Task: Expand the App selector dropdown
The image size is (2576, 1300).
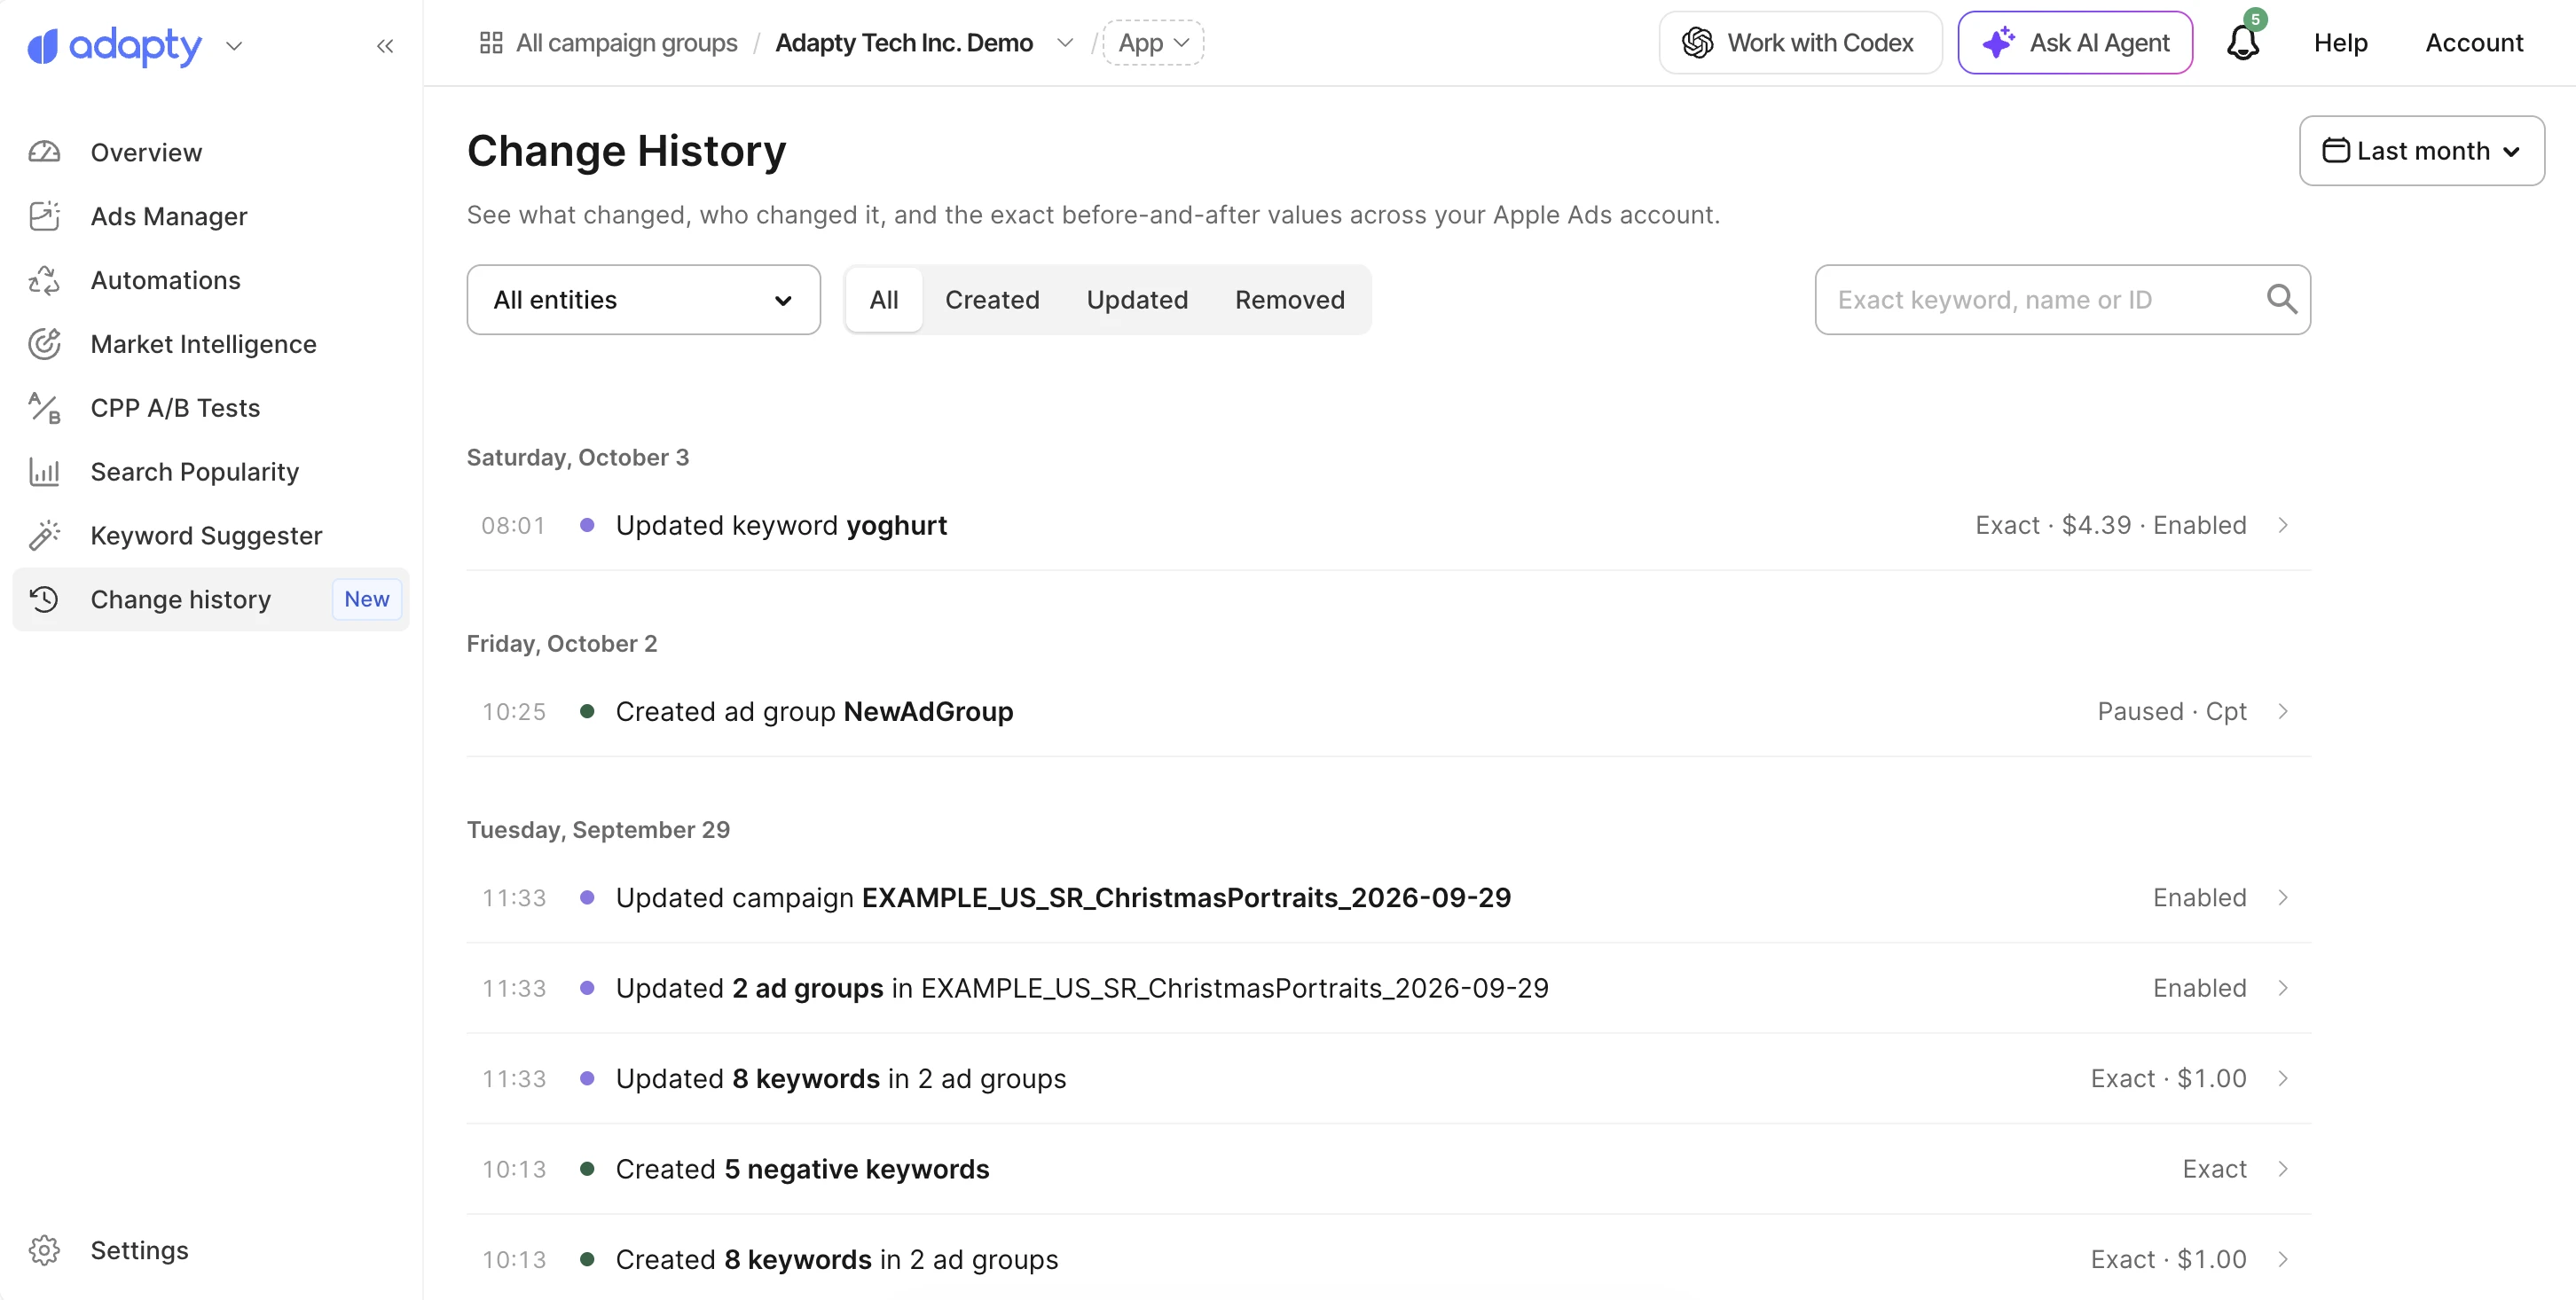Action: tap(1153, 43)
